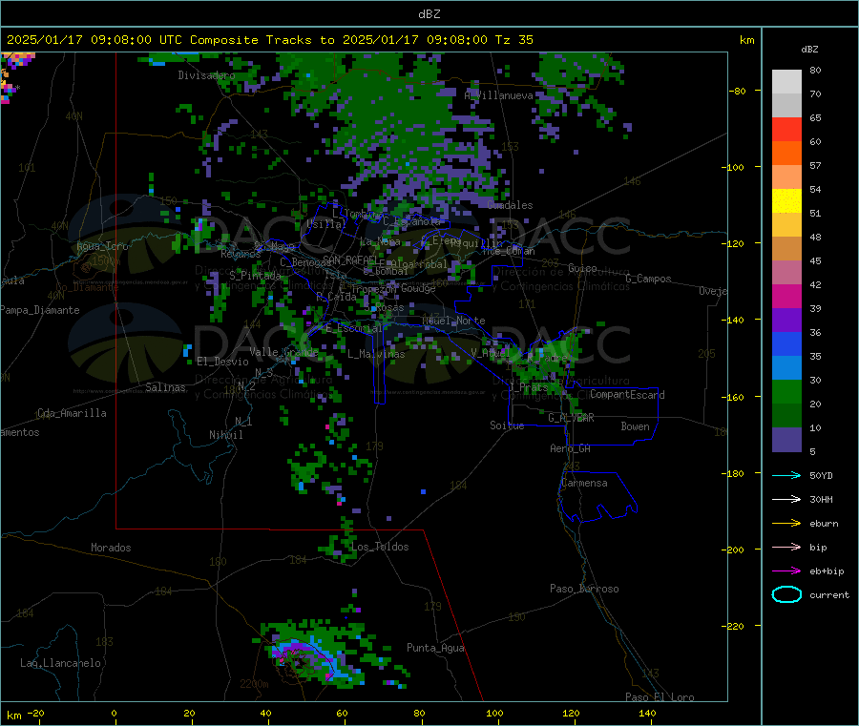Click the 100 km horizontal axis tick

[494, 713]
